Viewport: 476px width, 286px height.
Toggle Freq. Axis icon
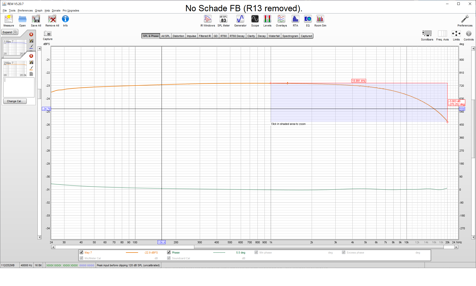pyautogui.click(x=443, y=33)
